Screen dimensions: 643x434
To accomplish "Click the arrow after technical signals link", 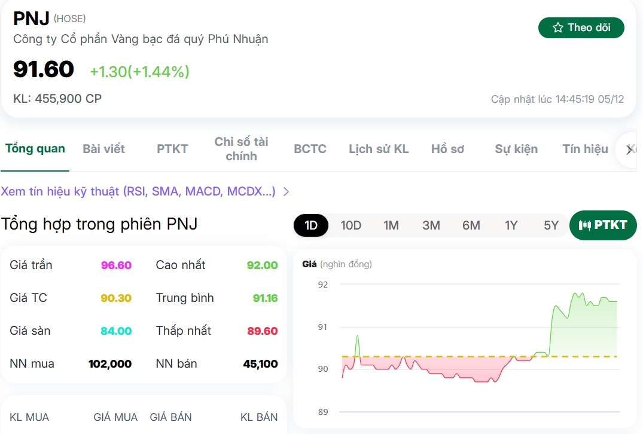I will [x=285, y=191].
